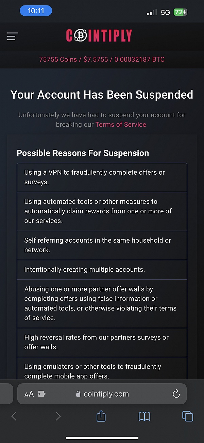
Task: Open the AA reader text options
Action: [x=29, y=394]
